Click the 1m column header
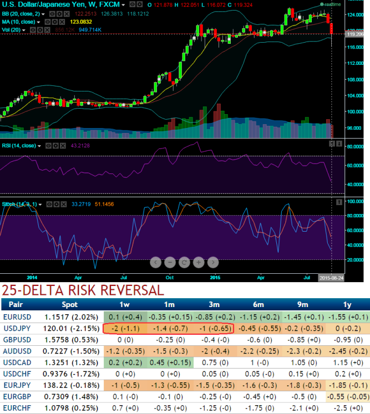370x414 pixels. (x=169, y=304)
